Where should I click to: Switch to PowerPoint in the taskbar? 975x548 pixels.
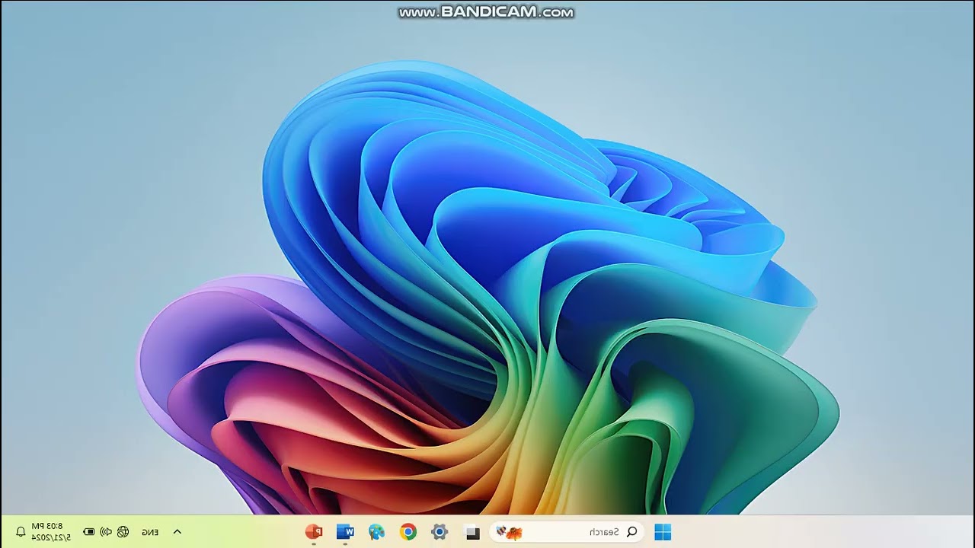(314, 531)
